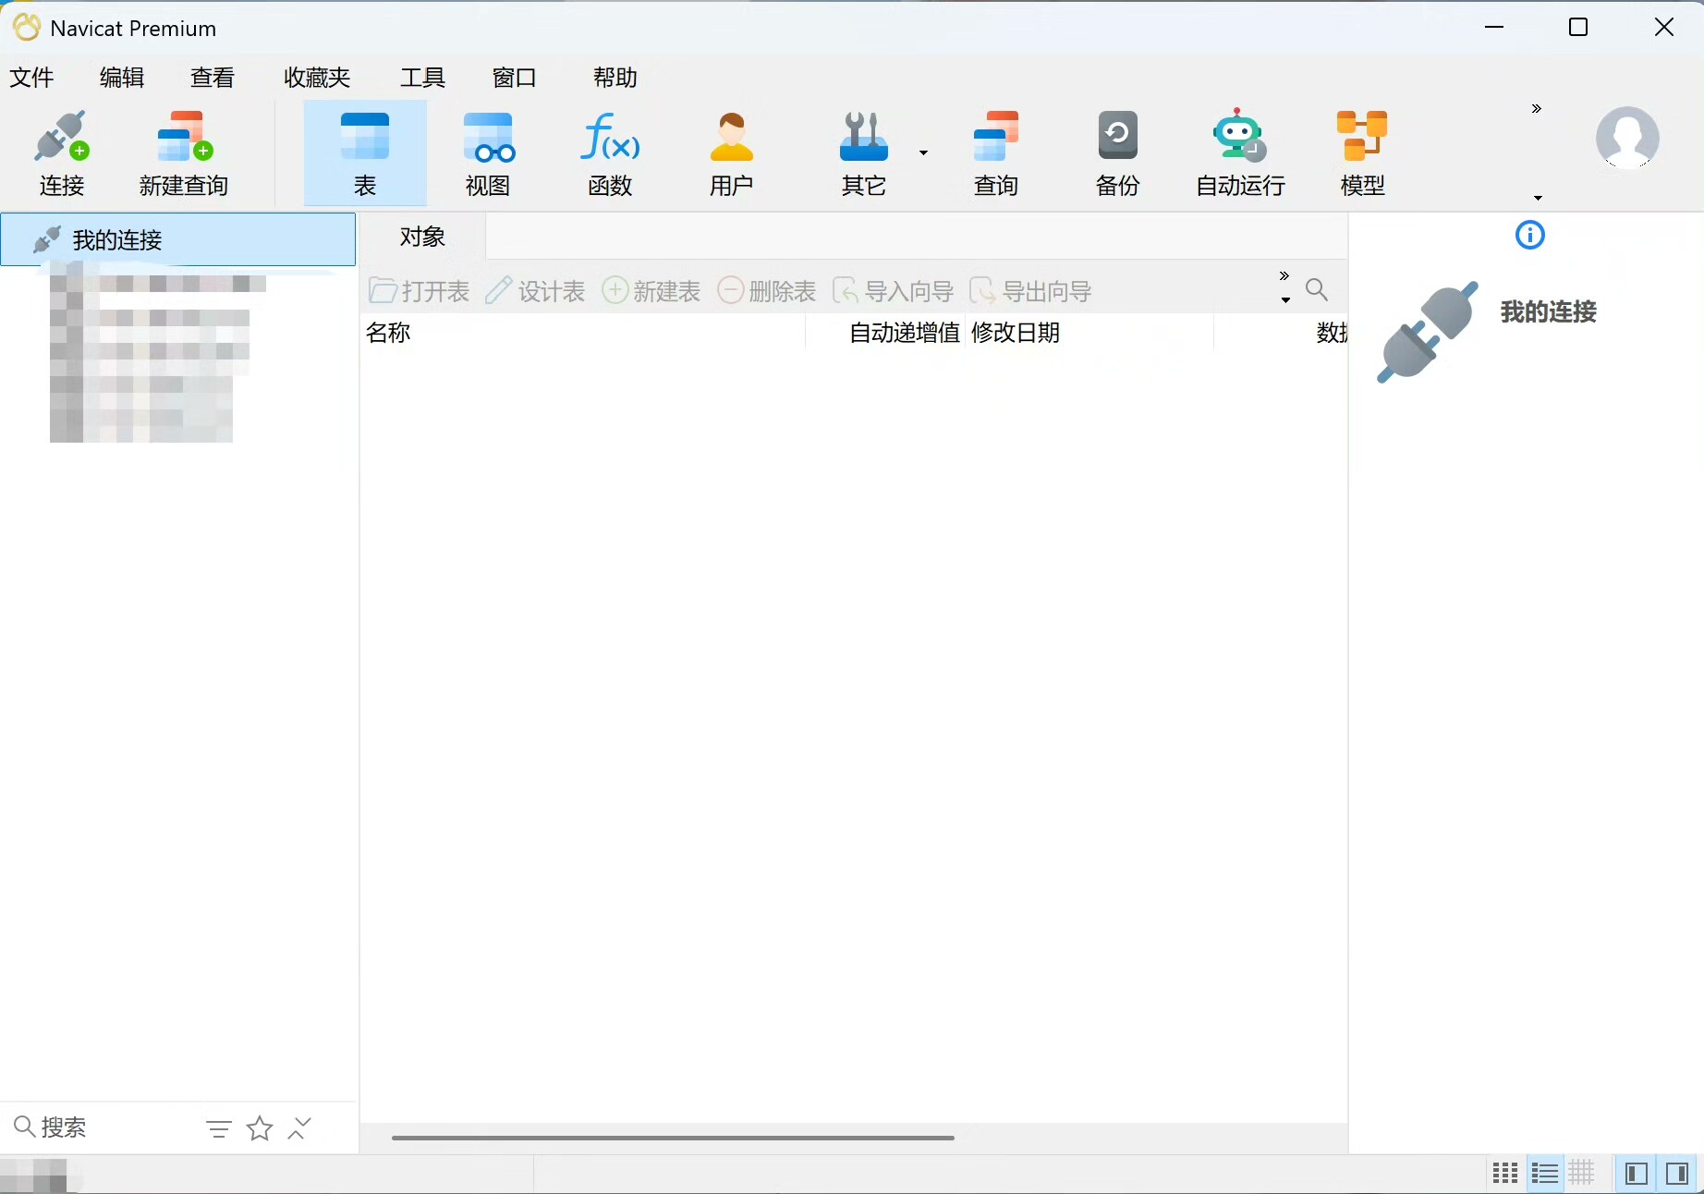This screenshot has height=1194, width=1704.
Task: Select 我的连接 in the connection tree
Action: coord(117,240)
